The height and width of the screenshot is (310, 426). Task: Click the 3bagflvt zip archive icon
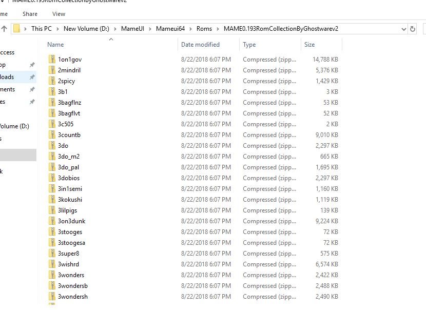coord(52,113)
